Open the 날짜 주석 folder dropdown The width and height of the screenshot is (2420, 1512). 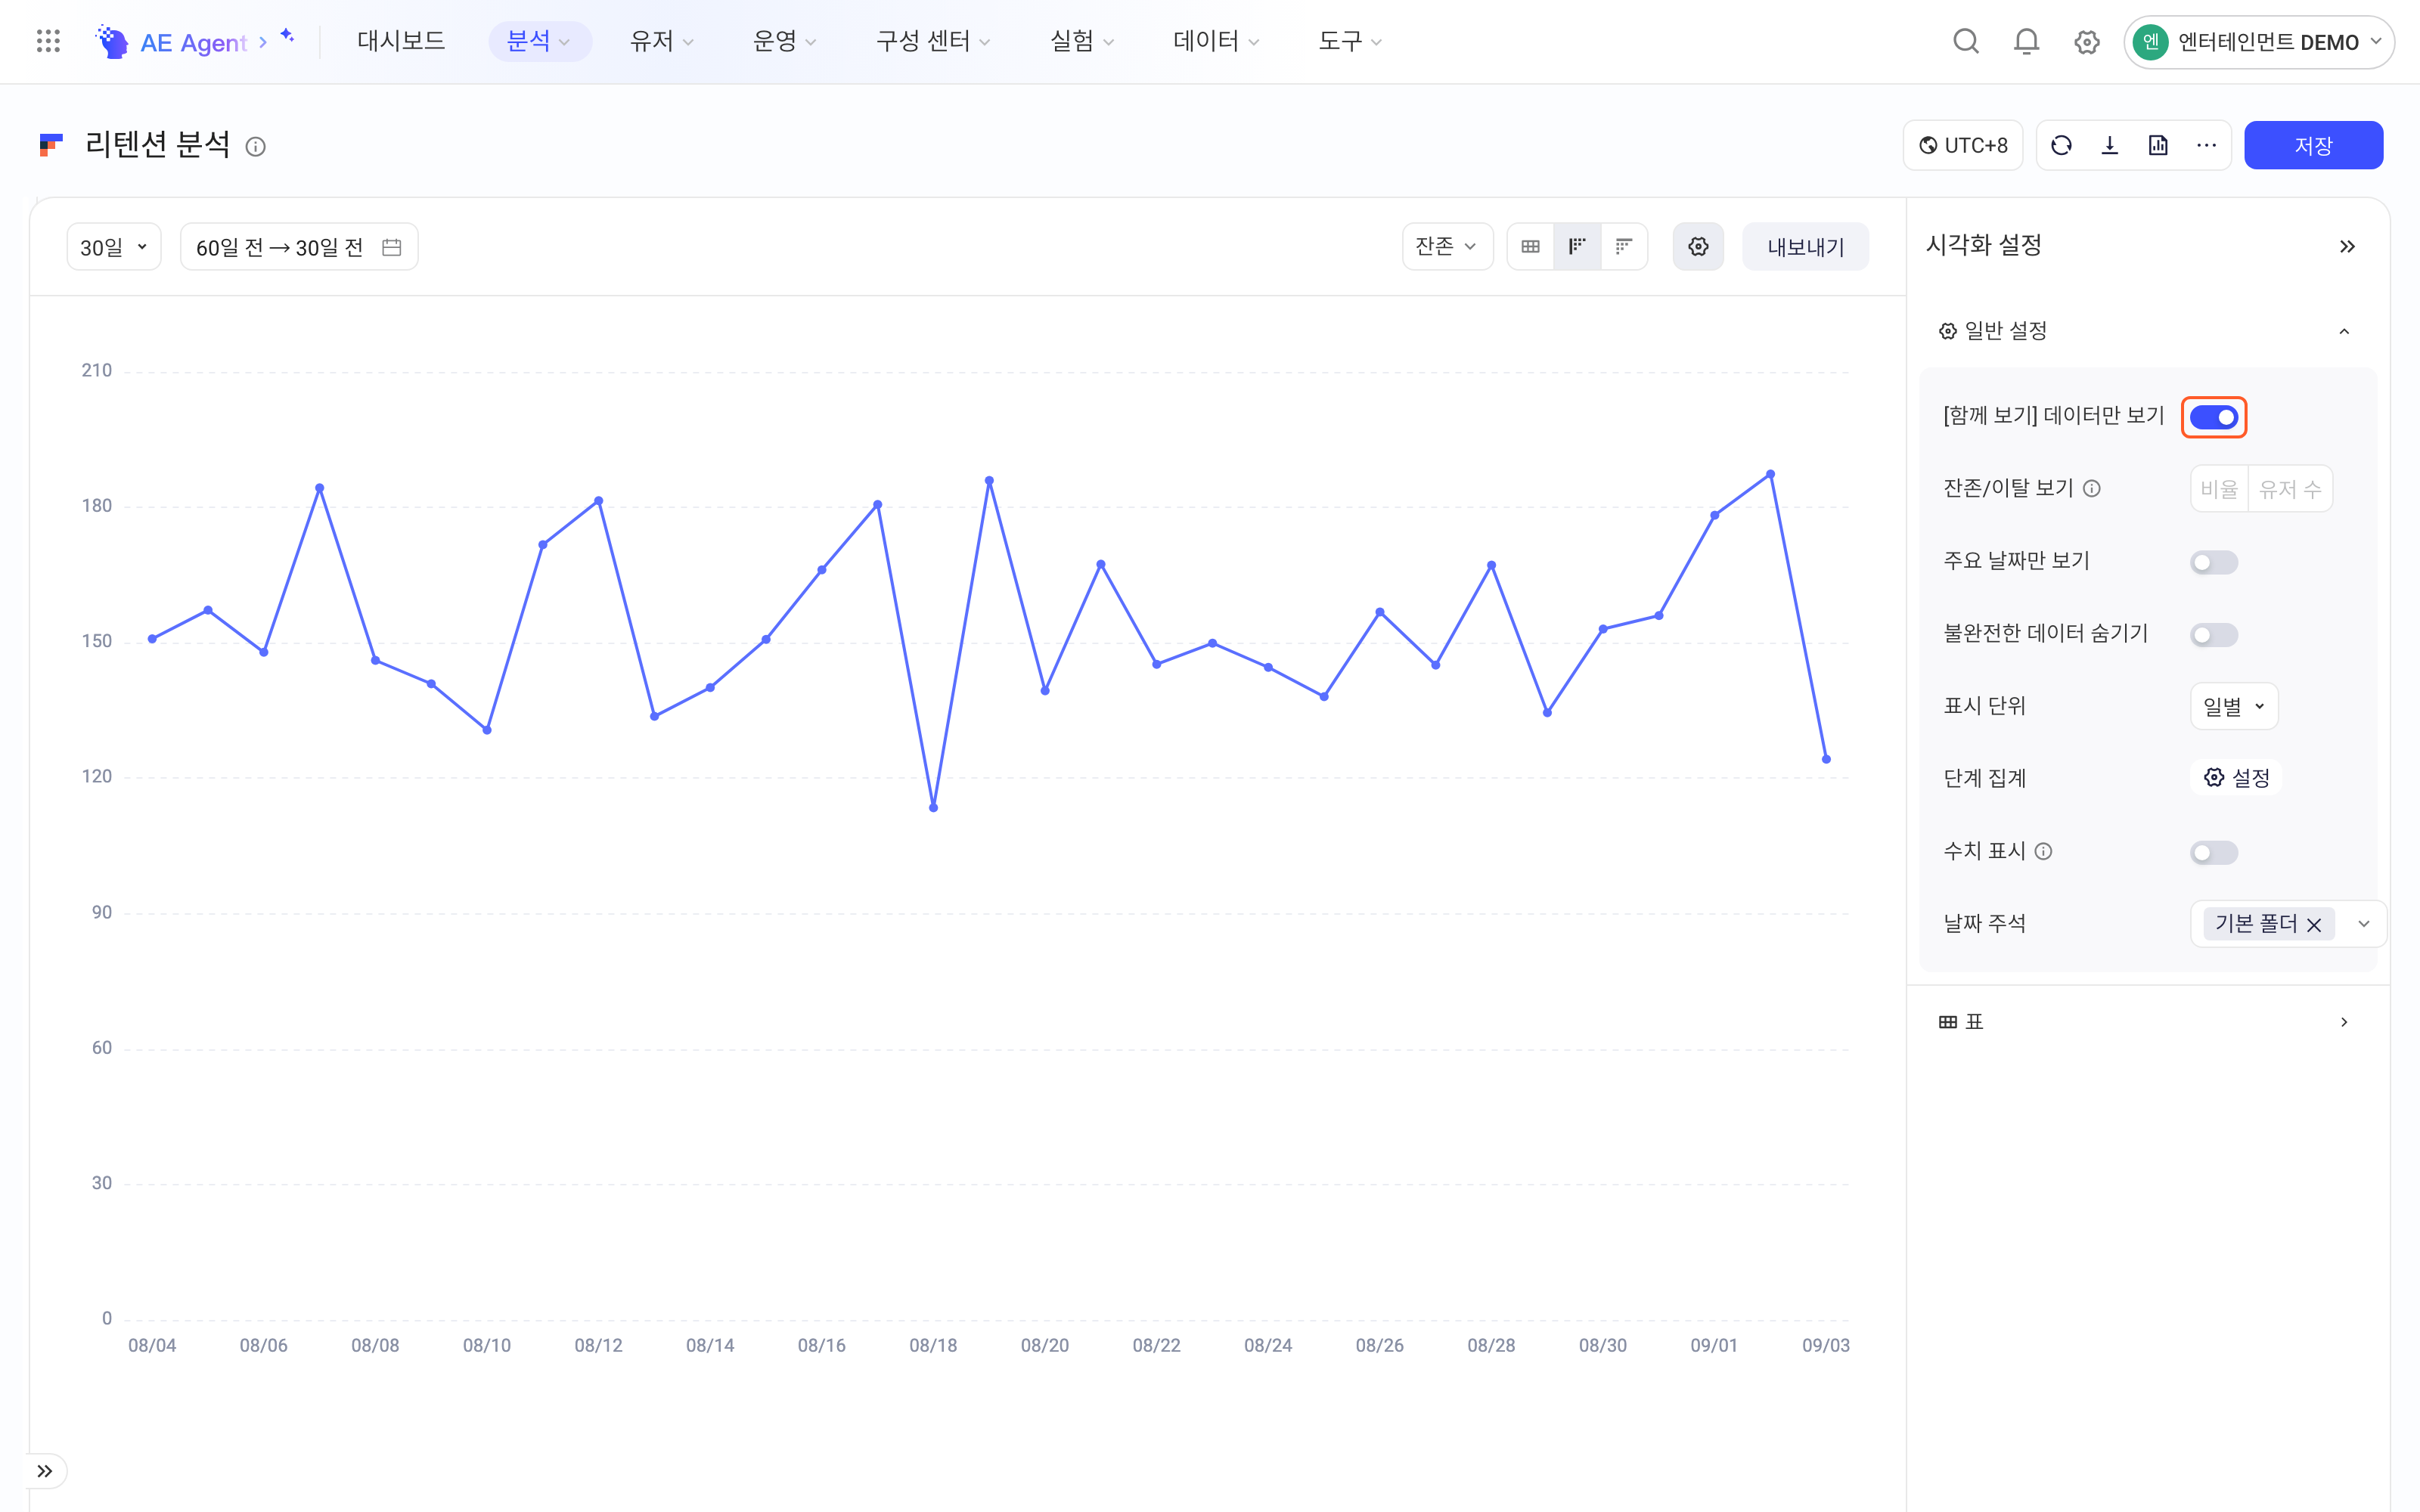[2288, 924]
